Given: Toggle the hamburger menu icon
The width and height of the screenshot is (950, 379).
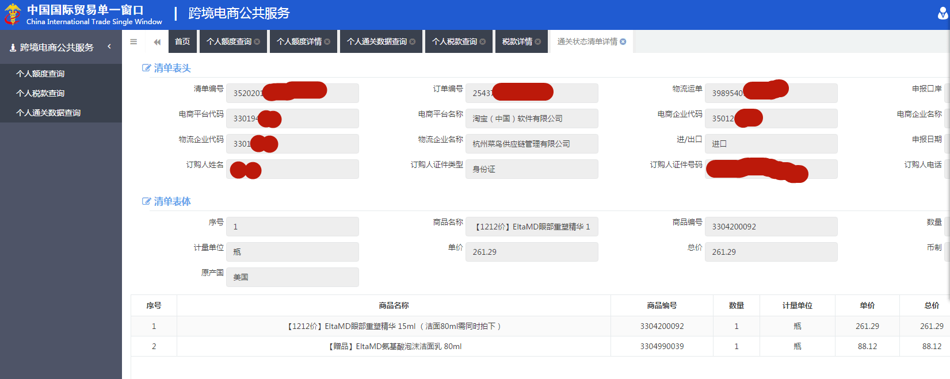Looking at the screenshot, I should (x=133, y=41).
